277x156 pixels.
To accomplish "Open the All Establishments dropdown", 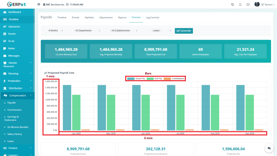I will tap(123, 31).
